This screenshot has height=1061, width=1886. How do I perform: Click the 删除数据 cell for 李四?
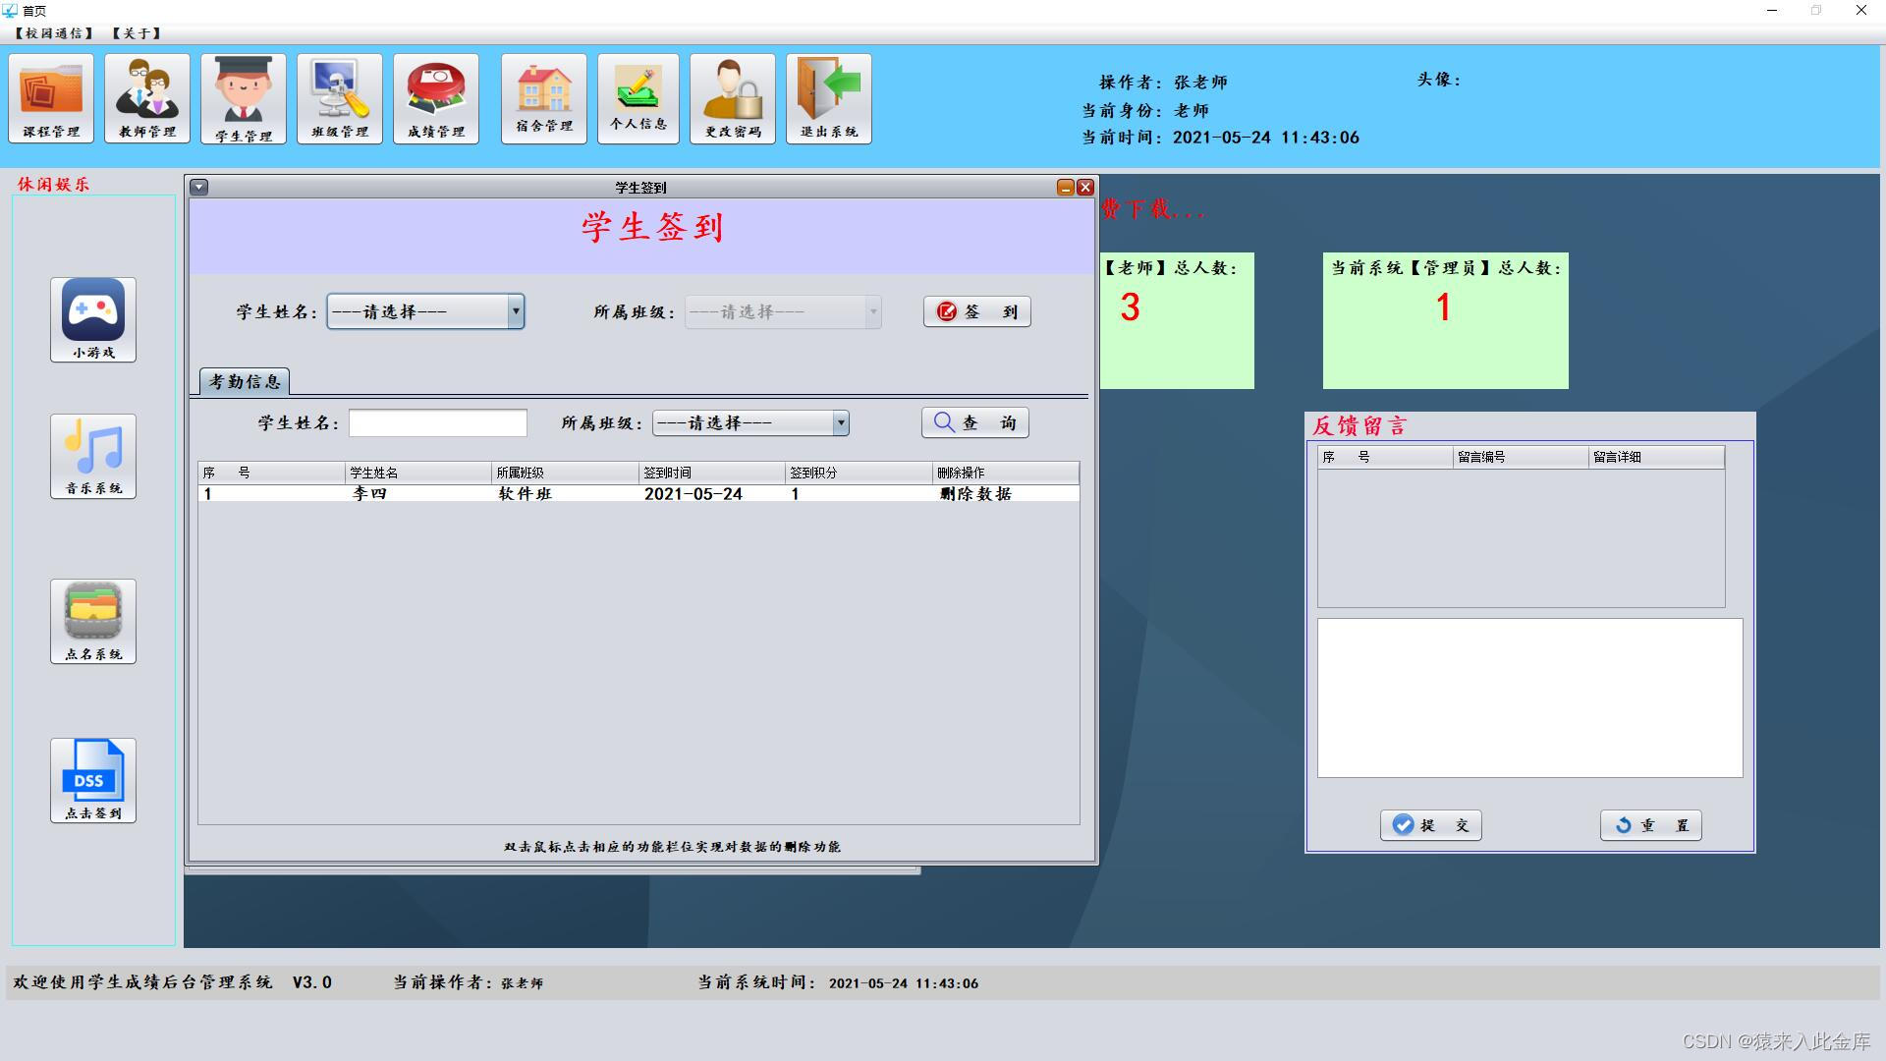(1006, 493)
